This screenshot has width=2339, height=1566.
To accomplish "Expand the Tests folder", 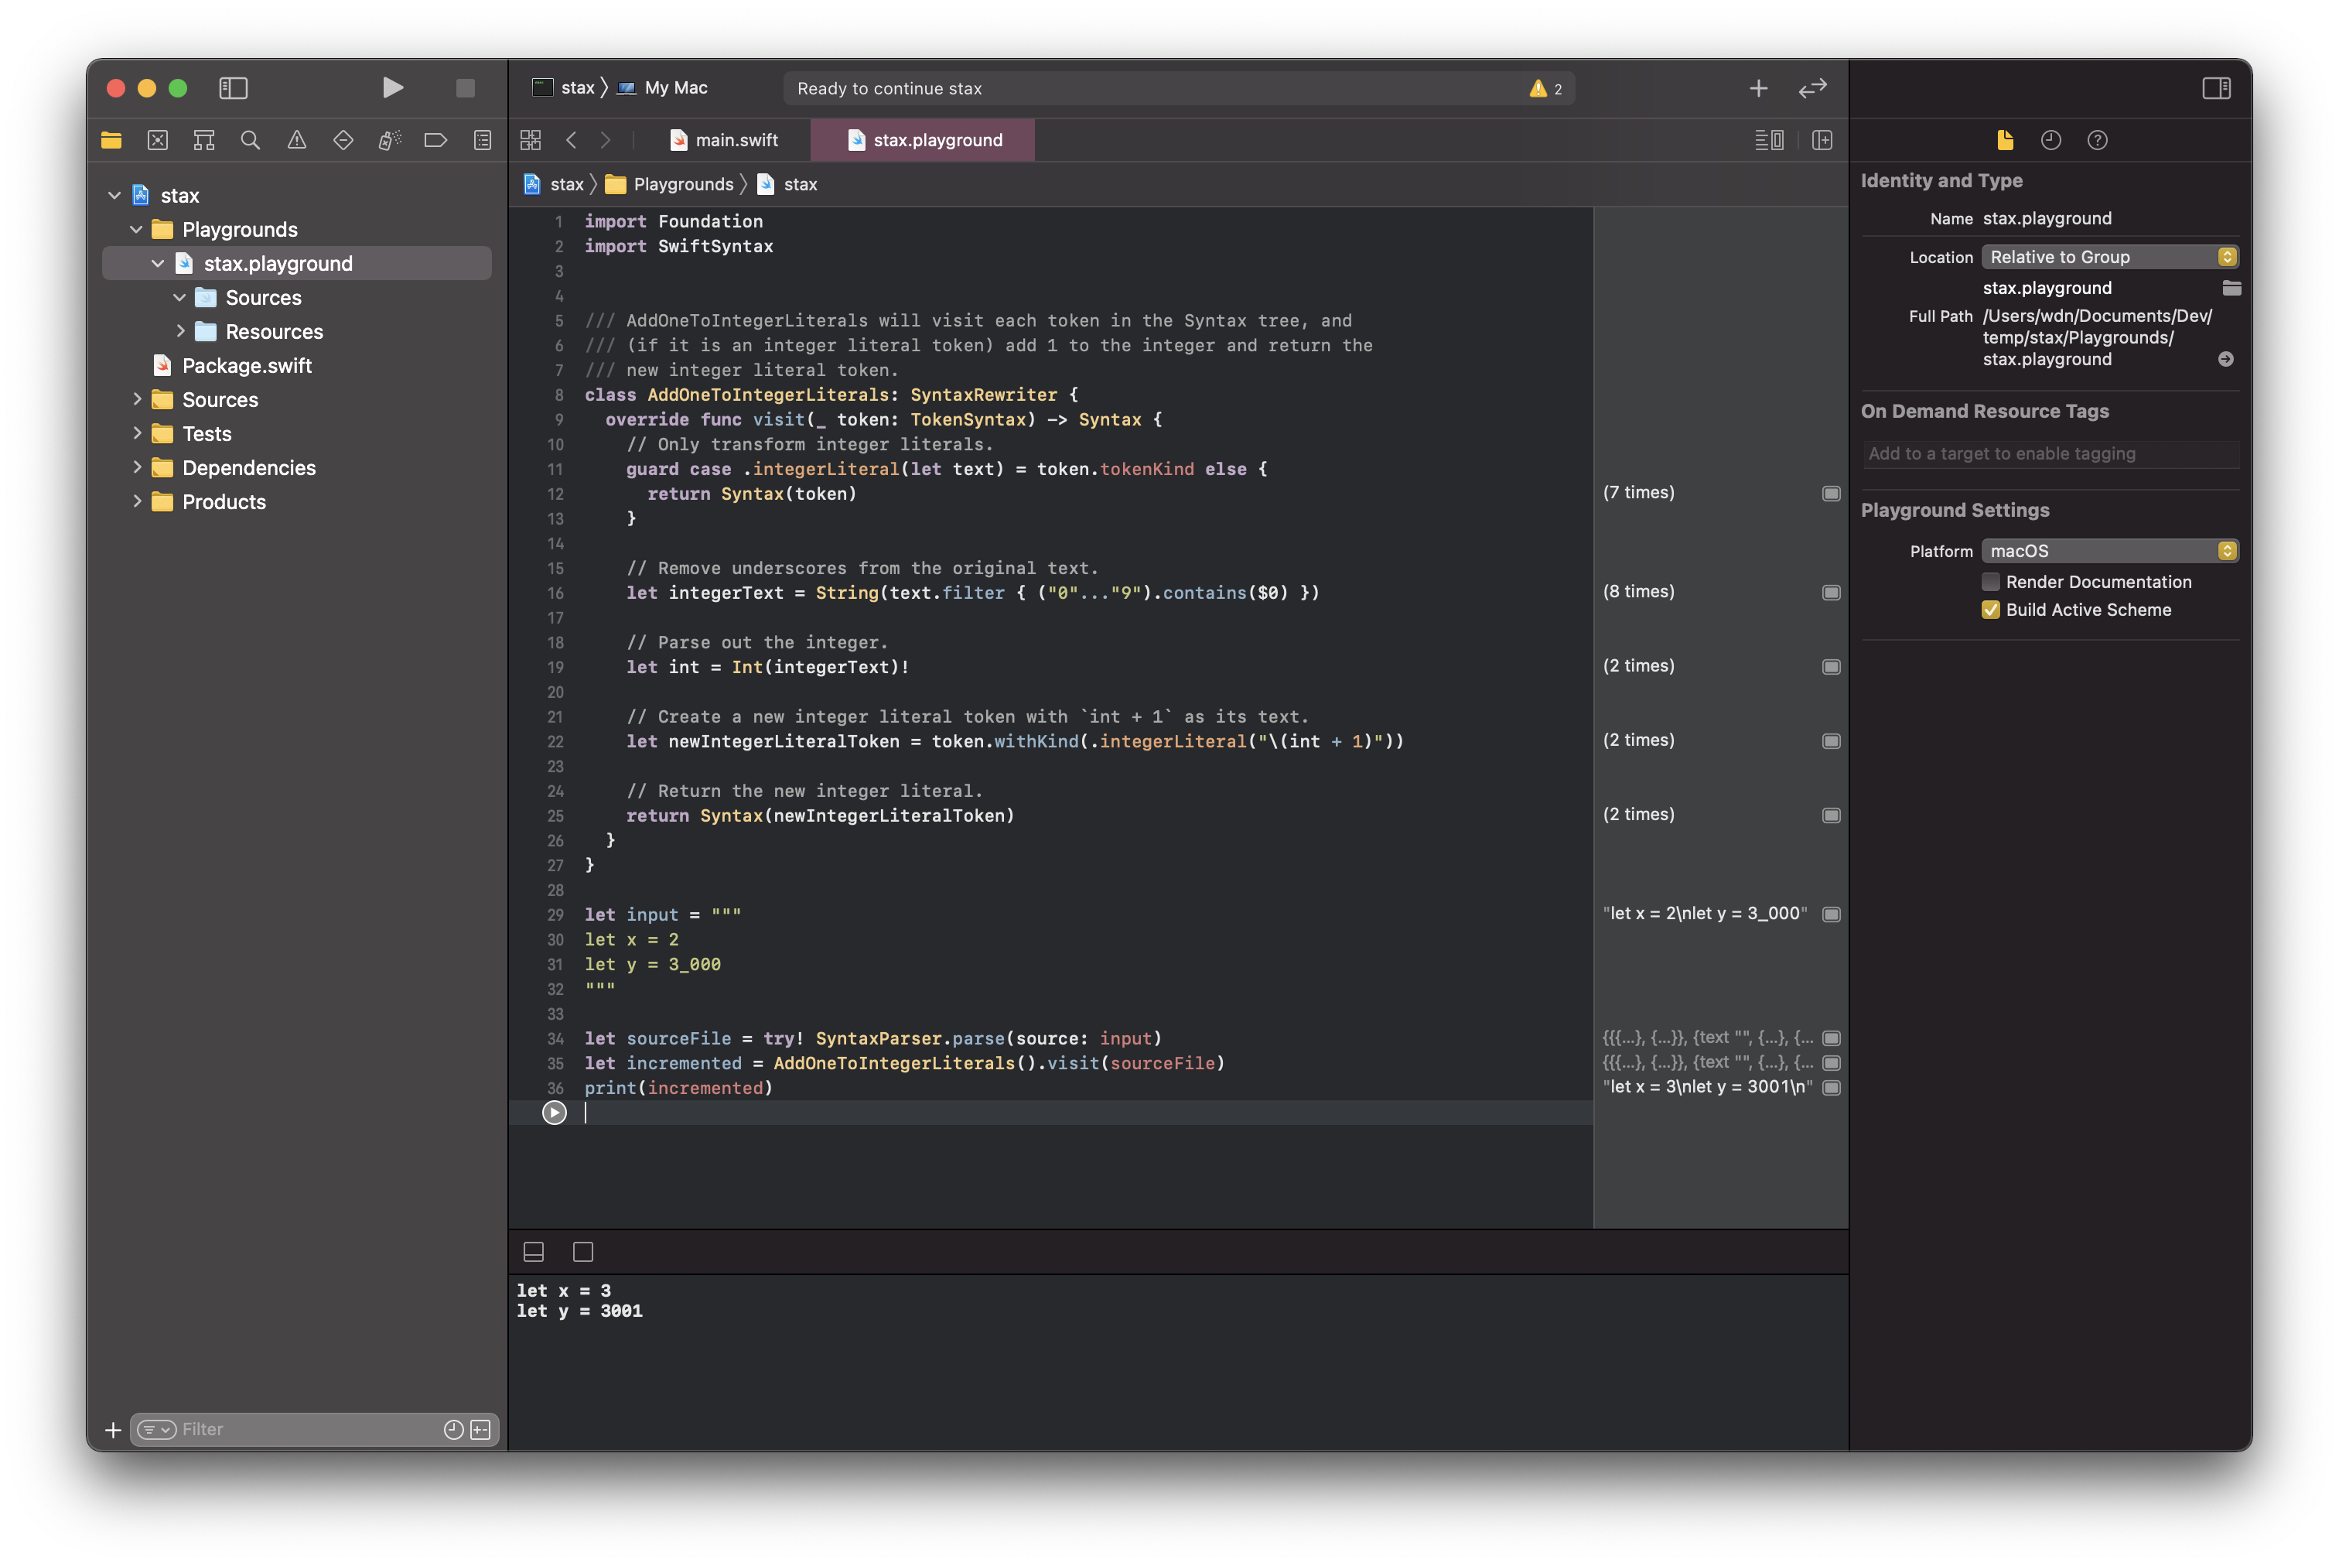I will [x=137, y=433].
